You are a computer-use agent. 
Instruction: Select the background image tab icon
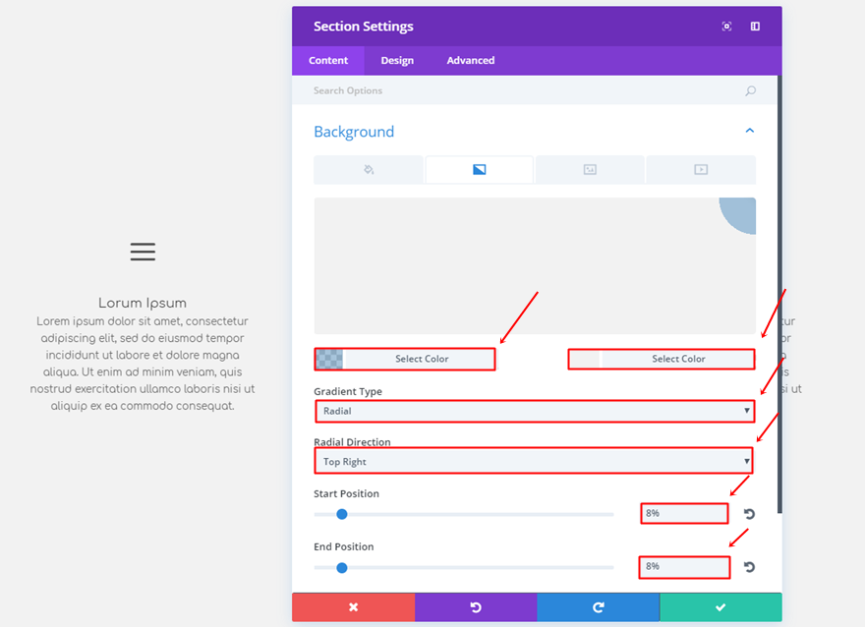[x=590, y=169]
